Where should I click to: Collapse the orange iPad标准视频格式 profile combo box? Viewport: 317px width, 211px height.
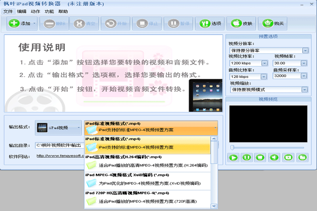(x=151, y=128)
